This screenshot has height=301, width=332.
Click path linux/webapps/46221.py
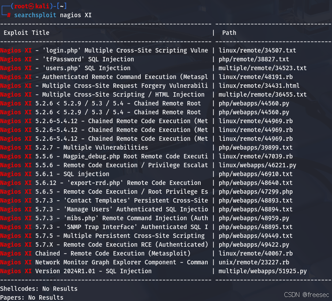[x=257, y=165]
